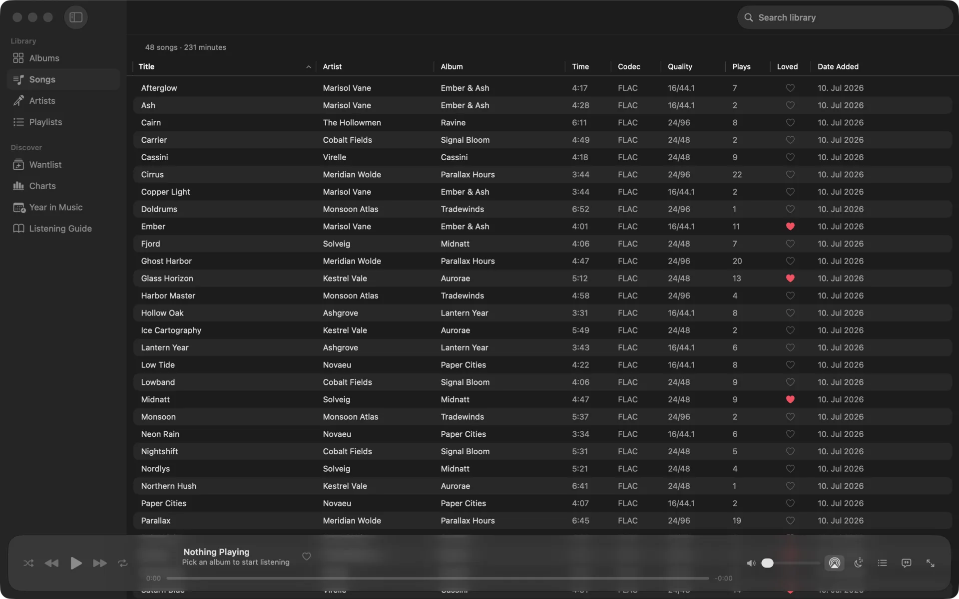The width and height of the screenshot is (959, 599).
Task: Toggle the Title sort direction arrow
Action: (308, 67)
